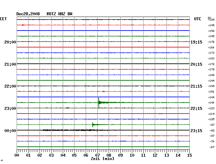The width and height of the screenshot is (216, 164).
Task: Click the "02" minute axis label
Action: click(40, 155)
